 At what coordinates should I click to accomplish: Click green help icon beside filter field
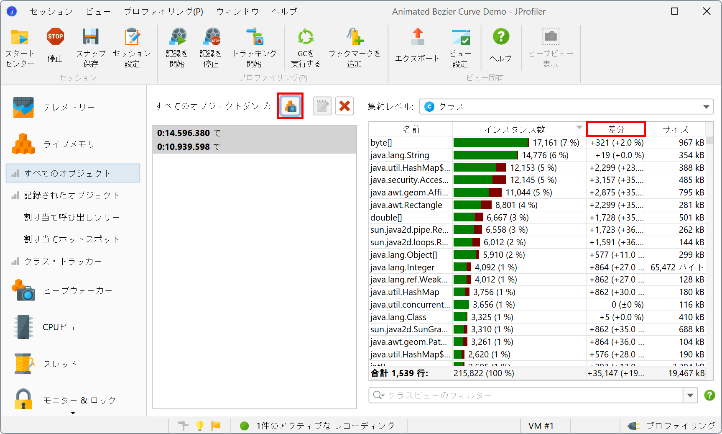pyautogui.click(x=709, y=395)
